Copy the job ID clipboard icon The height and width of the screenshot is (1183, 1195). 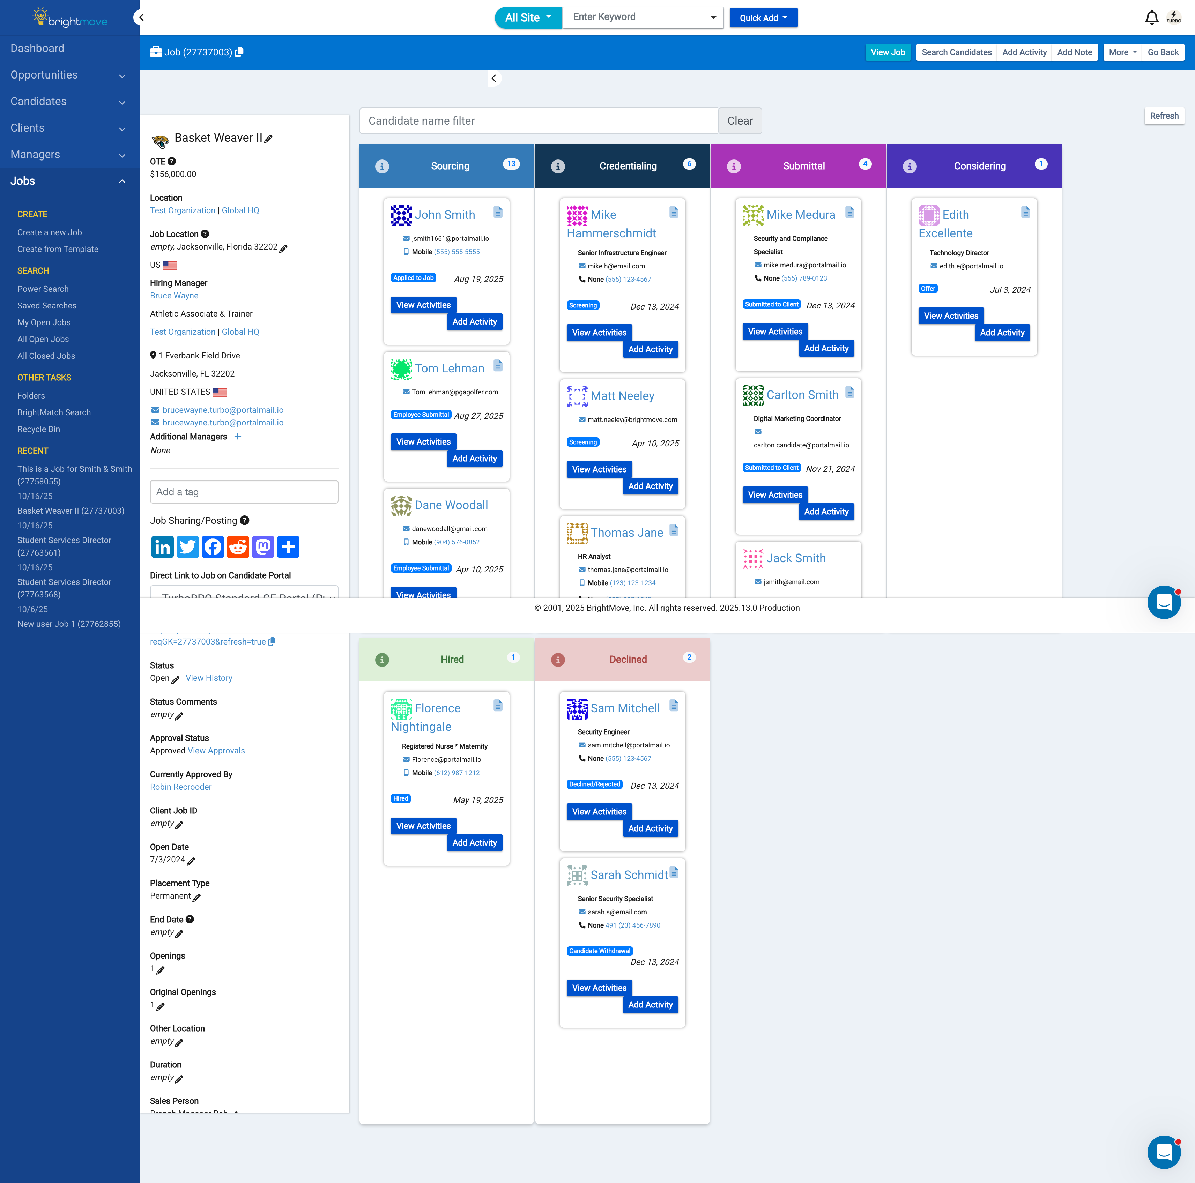point(239,52)
